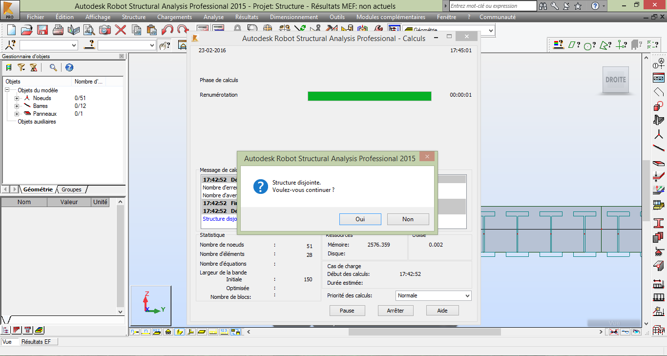The image size is (667, 356).
Task: Click the Nom column header
Action: (24, 202)
